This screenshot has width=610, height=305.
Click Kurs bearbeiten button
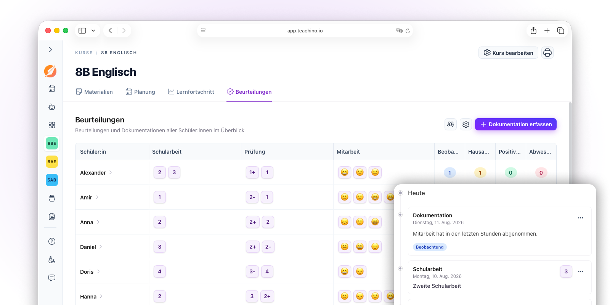click(508, 53)
